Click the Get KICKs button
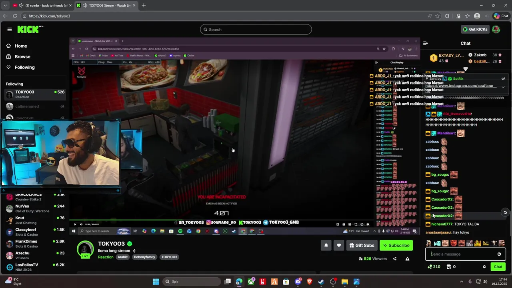This screenshot has height=288, width=512. coord(475,29)
